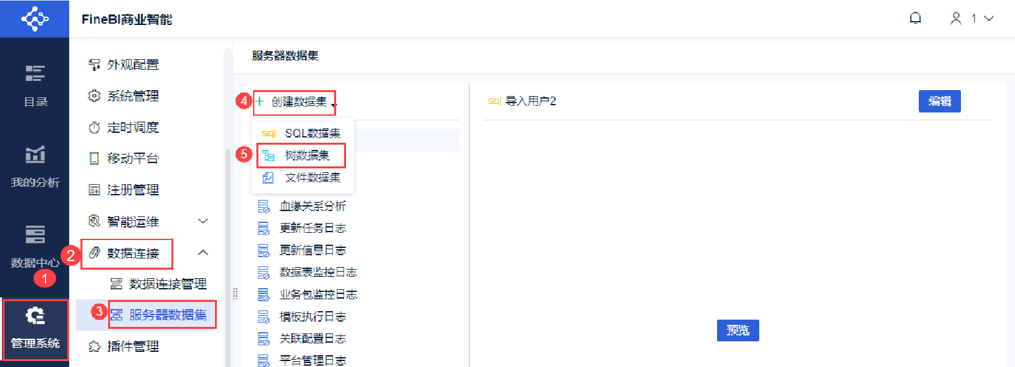Open 创建数据集 dropdown

click(x=299, y=102)
